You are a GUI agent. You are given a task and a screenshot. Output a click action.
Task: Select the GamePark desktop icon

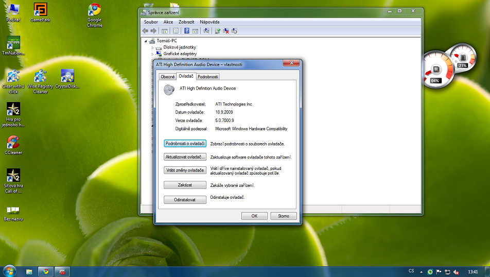click(x=40, y=12)
